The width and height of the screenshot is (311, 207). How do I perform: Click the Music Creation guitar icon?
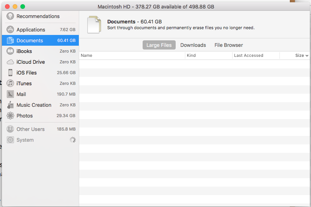point(10,105)
